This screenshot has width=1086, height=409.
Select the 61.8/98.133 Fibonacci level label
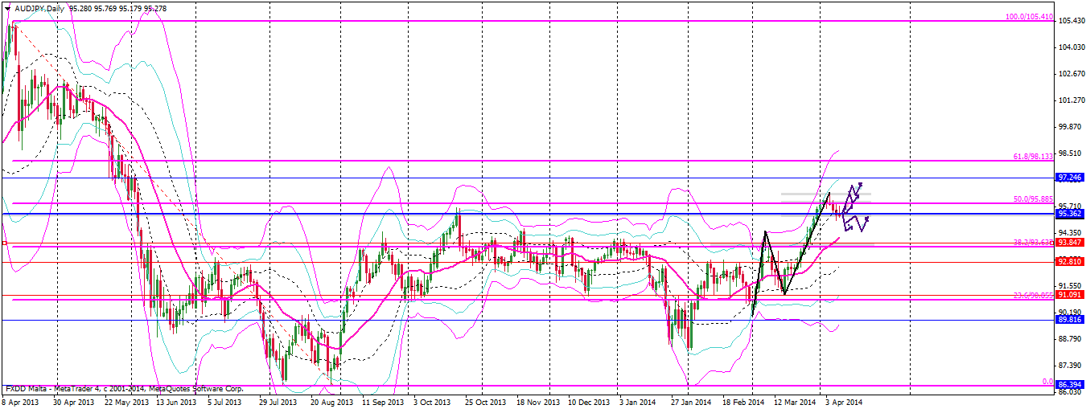[x=1033, y=157]
